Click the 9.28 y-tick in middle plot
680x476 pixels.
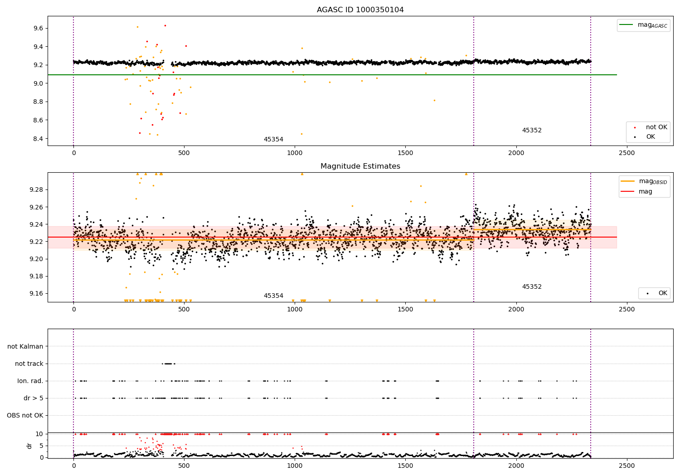pos(36,189)
